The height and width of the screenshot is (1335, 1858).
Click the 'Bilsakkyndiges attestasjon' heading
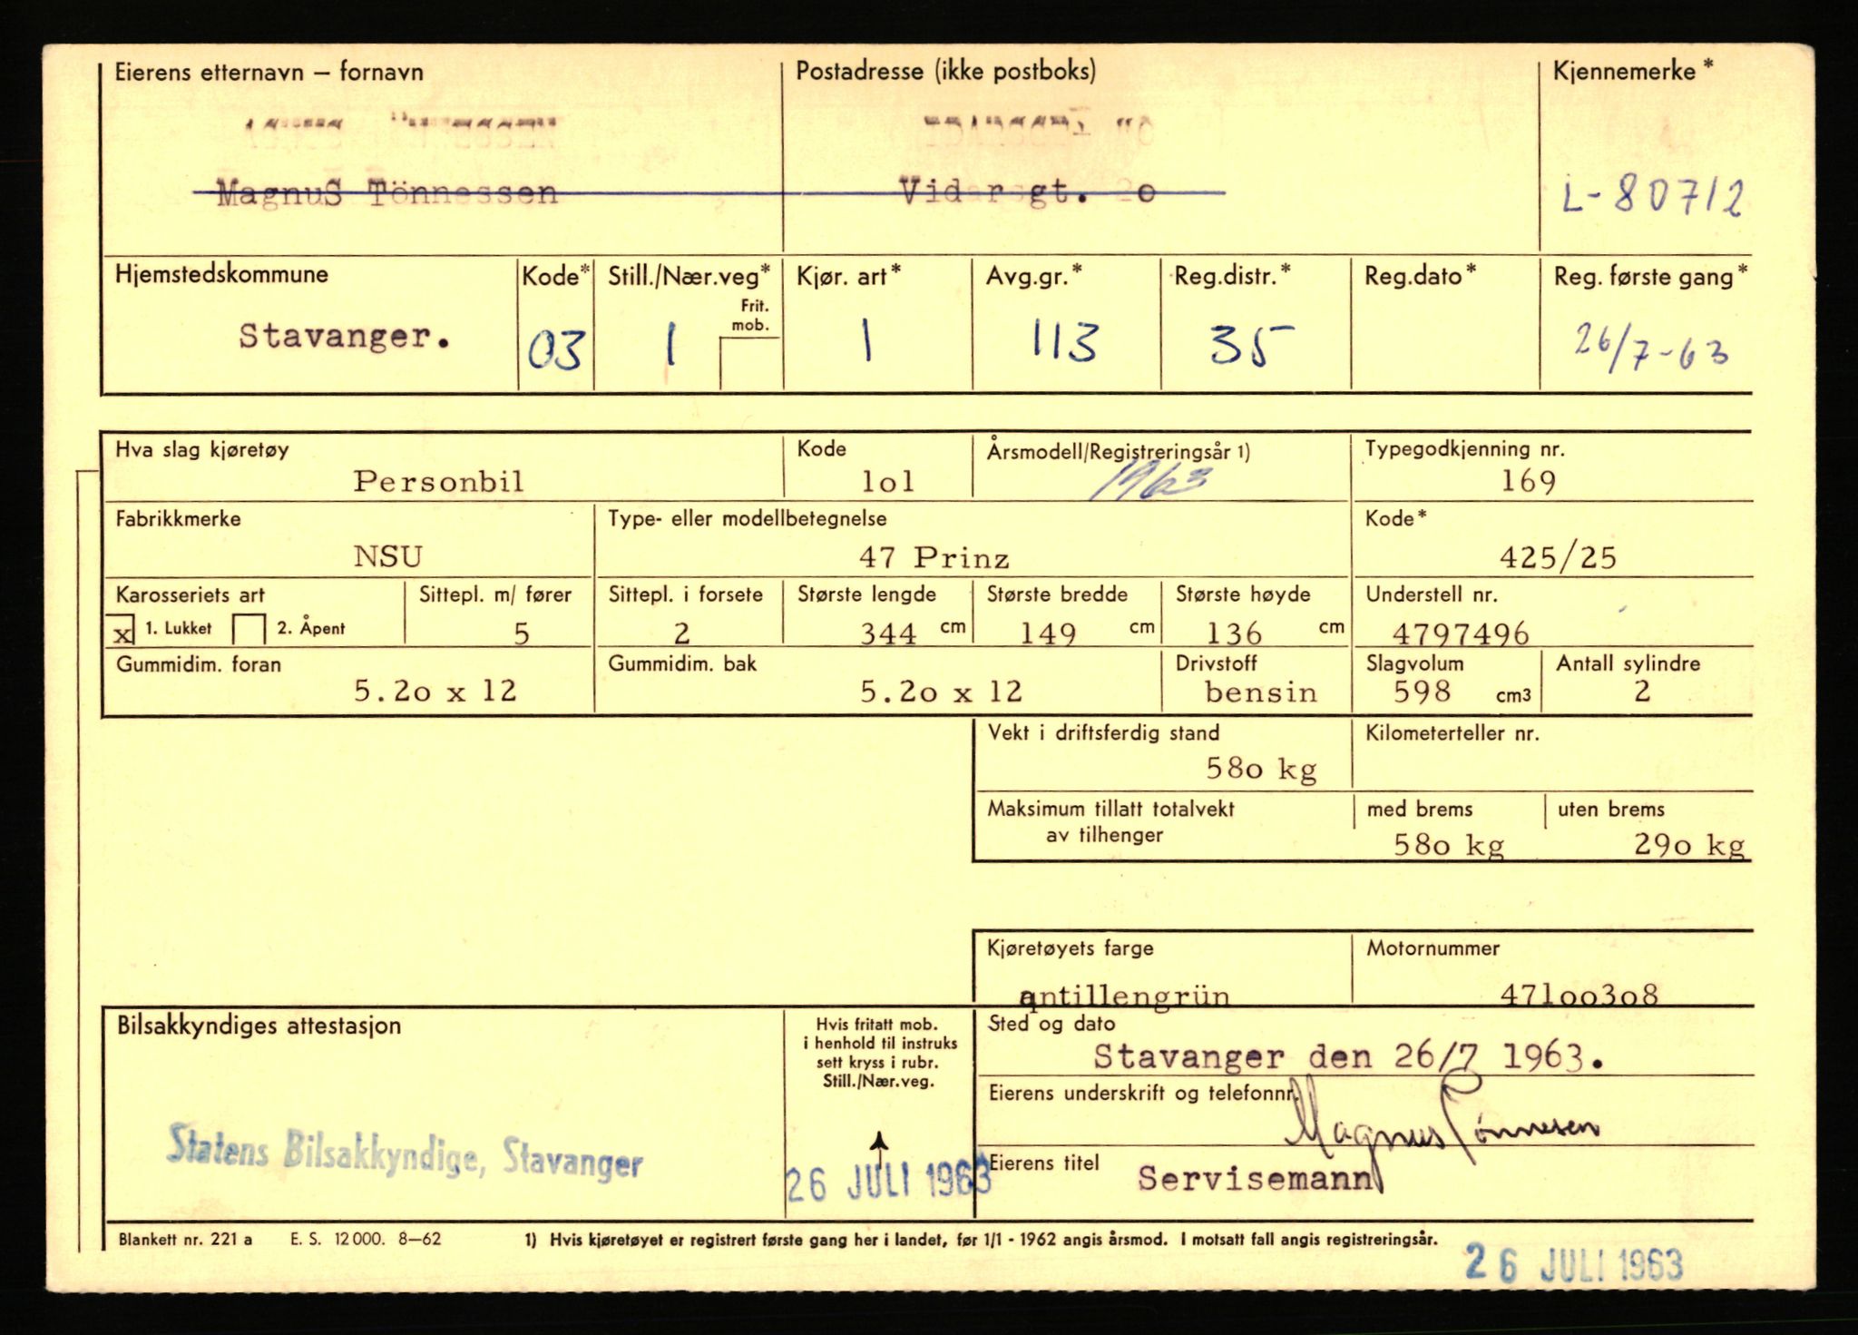point(259,1026)
